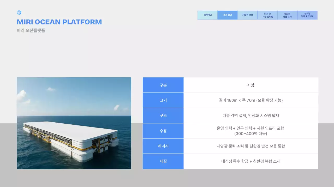334x187 pixels.
Task: Click the ocean platform photo thumbnail
Action: (74, 123)
